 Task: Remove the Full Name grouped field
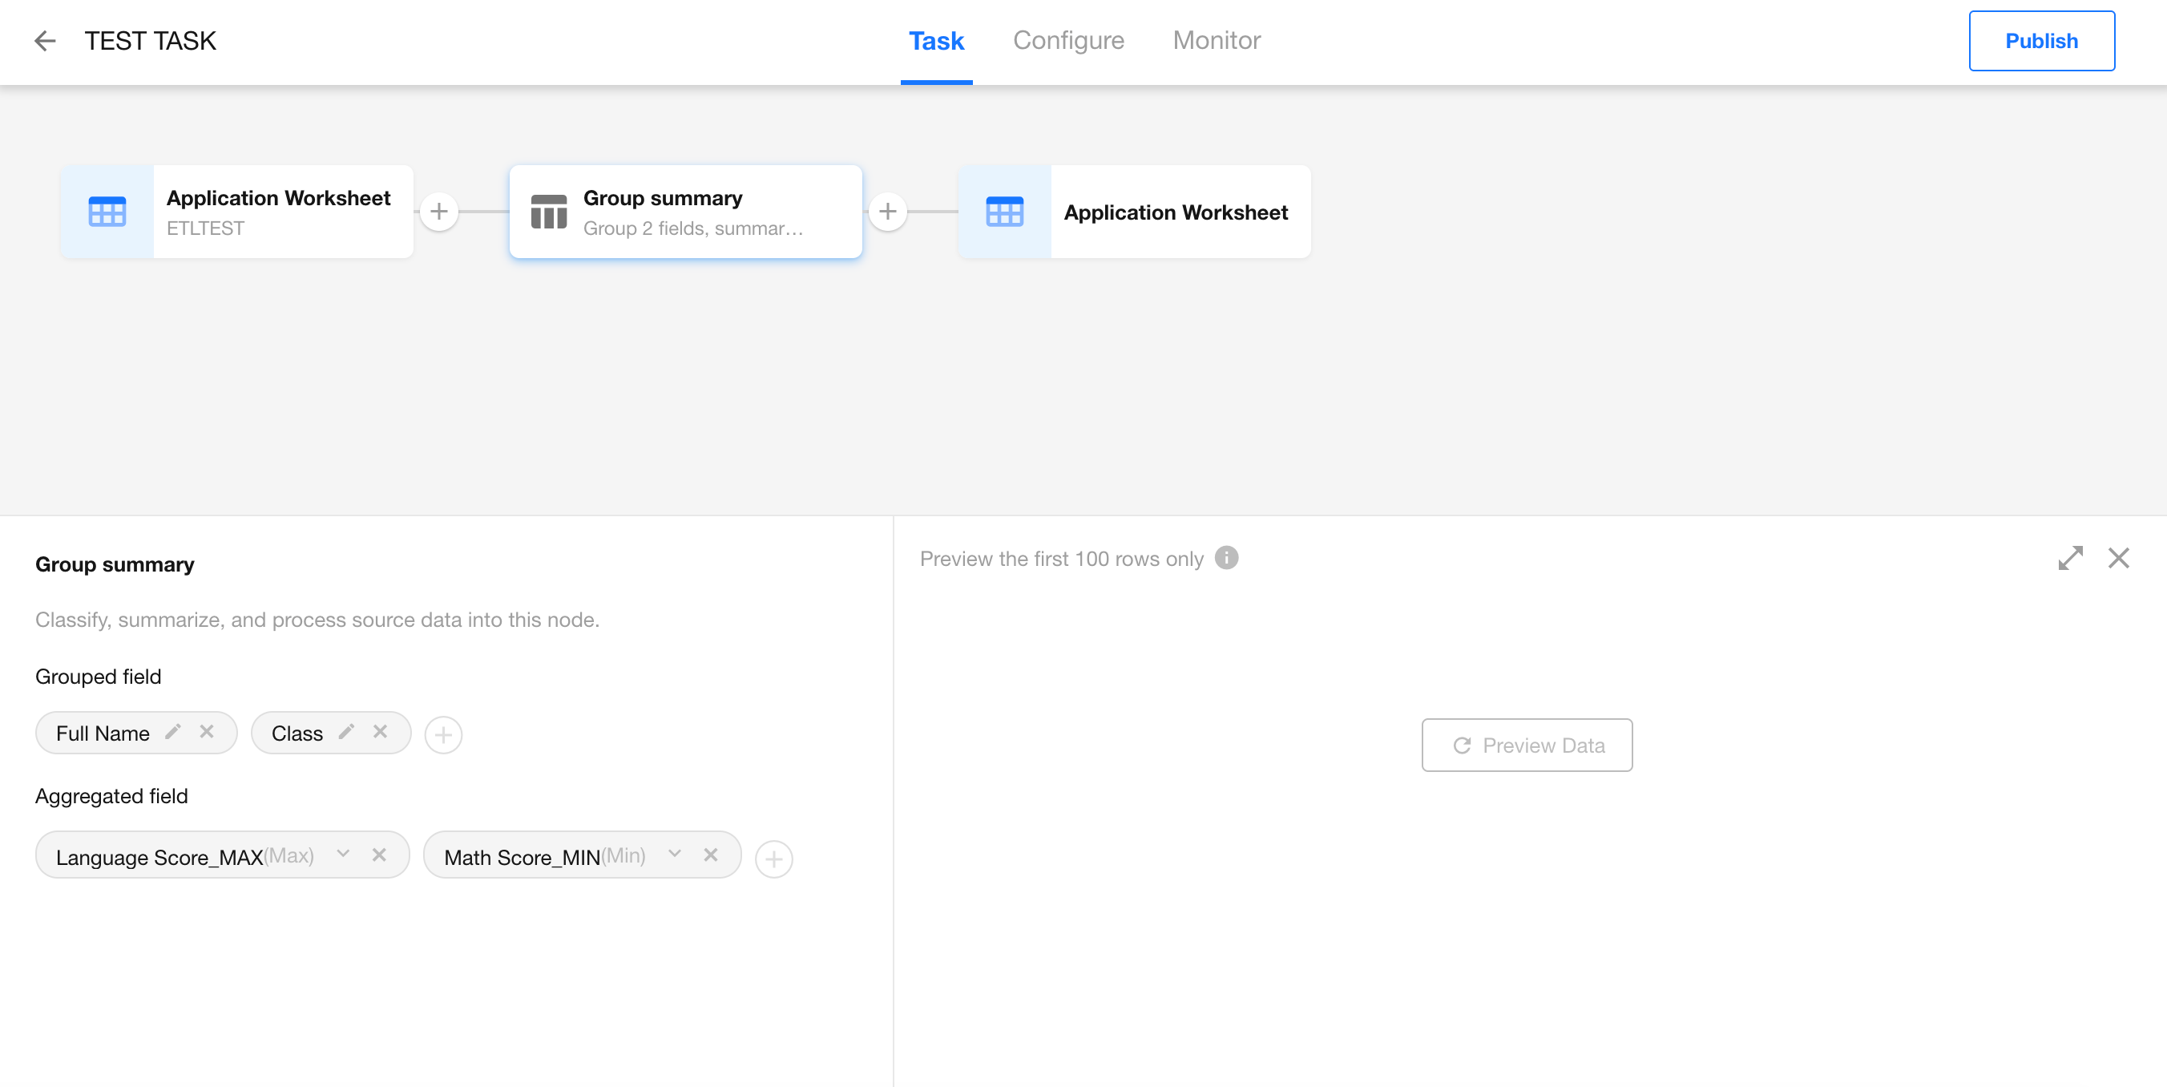pos(207,732)
